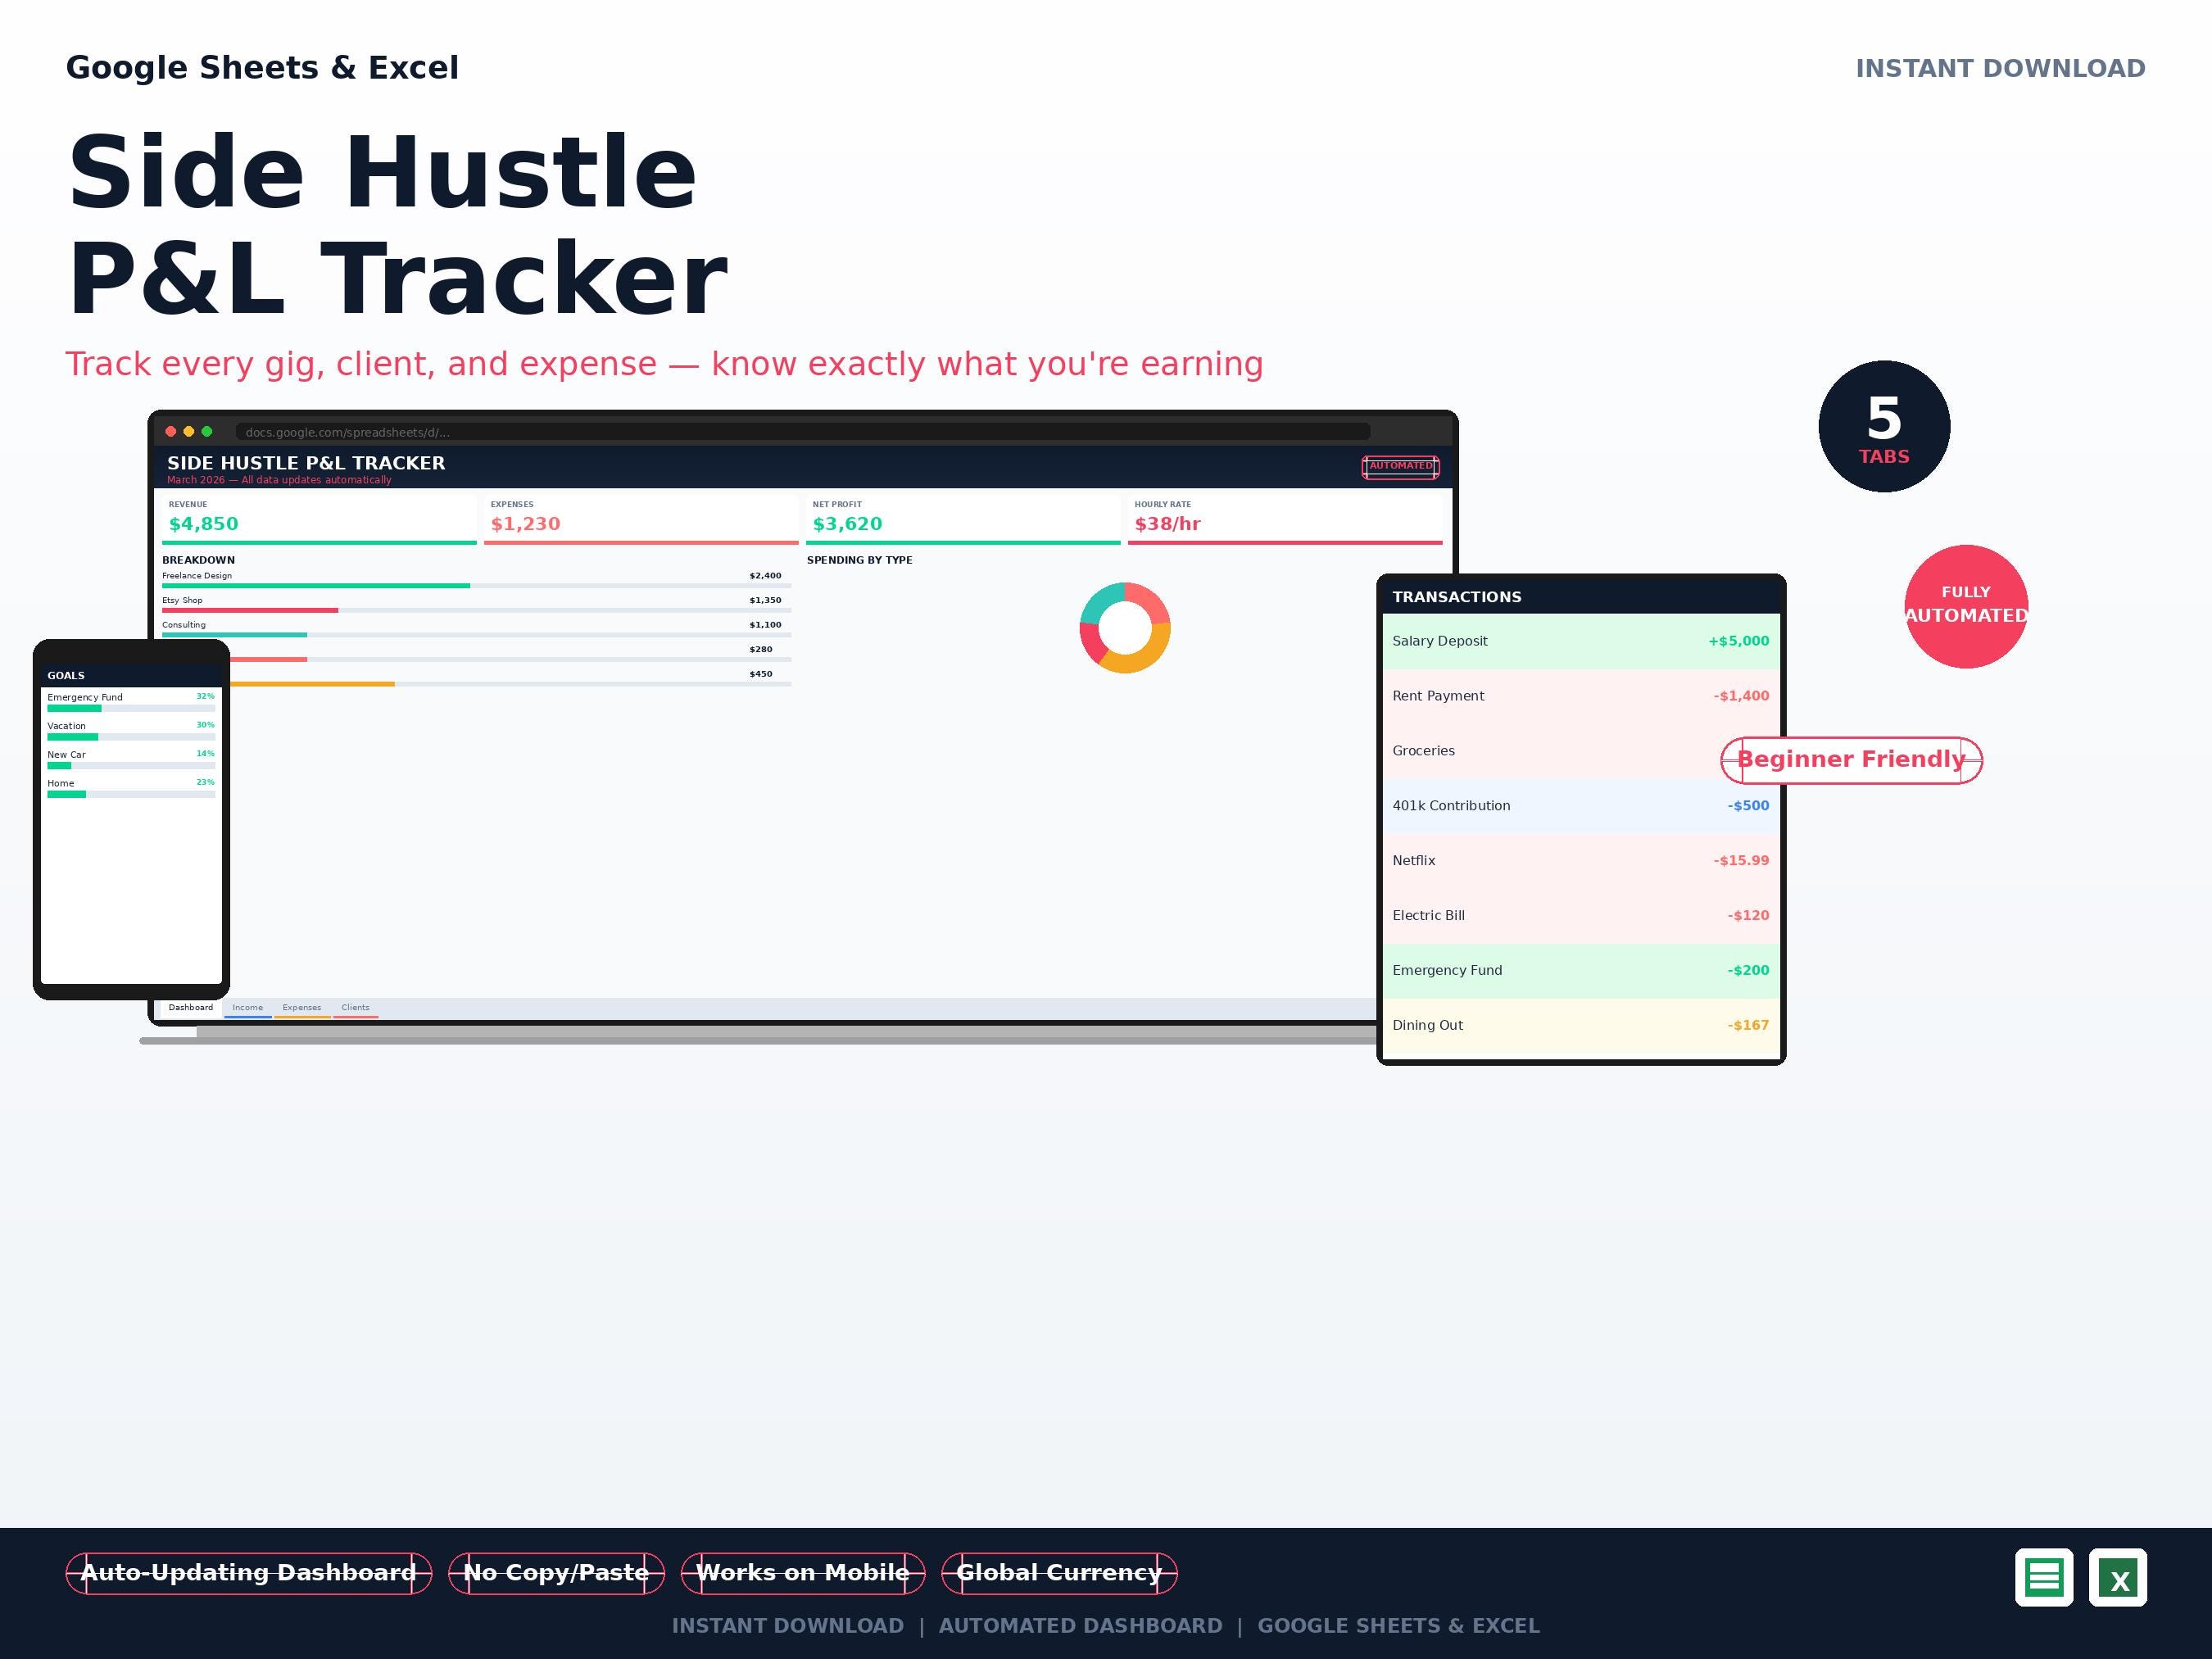Switch to the Income sheet tab
The height and width of the screenshot is (1659, 2212).
click(248, 1008)
